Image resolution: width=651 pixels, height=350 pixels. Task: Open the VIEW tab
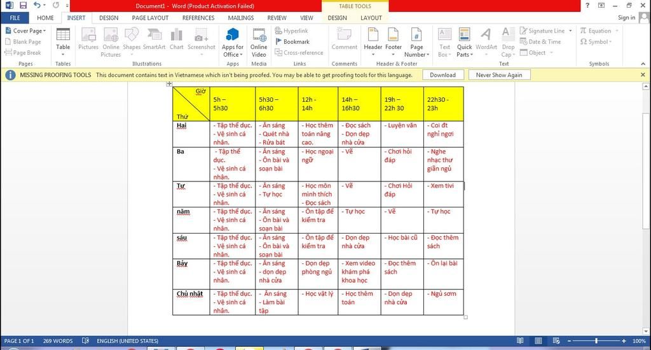[306, 18]
